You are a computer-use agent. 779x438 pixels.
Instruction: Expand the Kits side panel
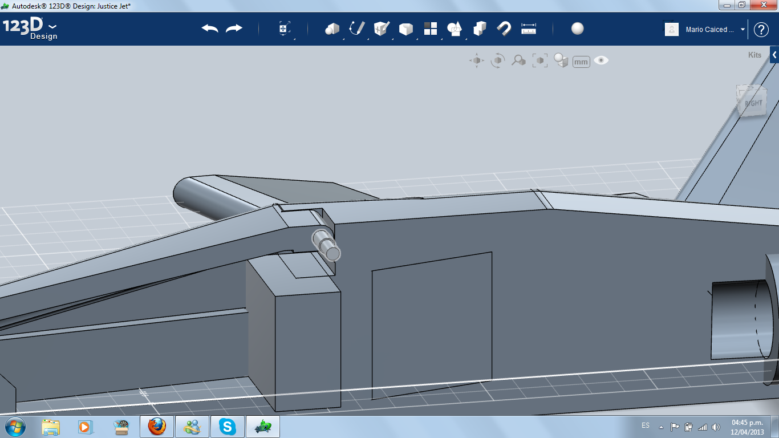click(774, 55)
